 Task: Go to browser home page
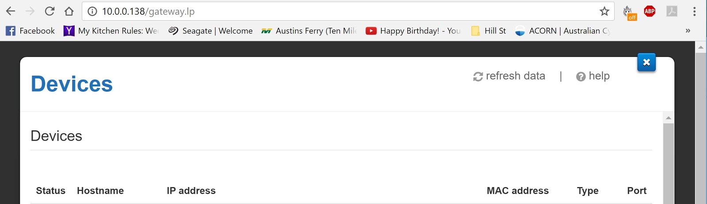click(69, 11)
